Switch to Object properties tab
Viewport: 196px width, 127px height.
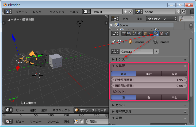click(x=145, y=34)
